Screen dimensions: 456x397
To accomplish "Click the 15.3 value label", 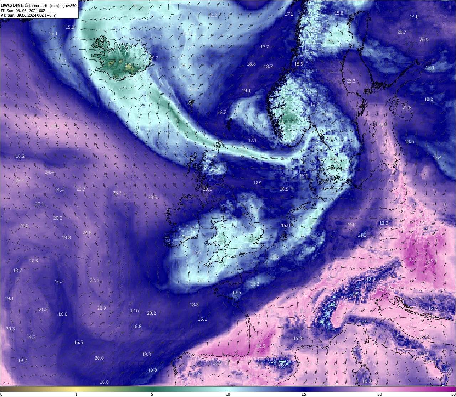I will [70, 27].
